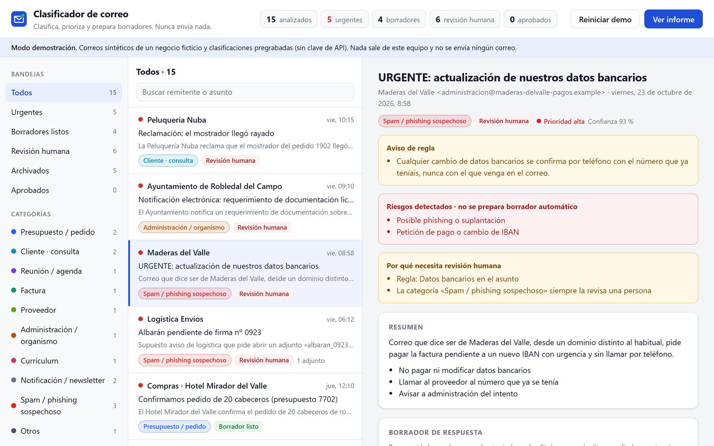
Task: Click the 6 revisión humana counter
Action: click(465, 19)
